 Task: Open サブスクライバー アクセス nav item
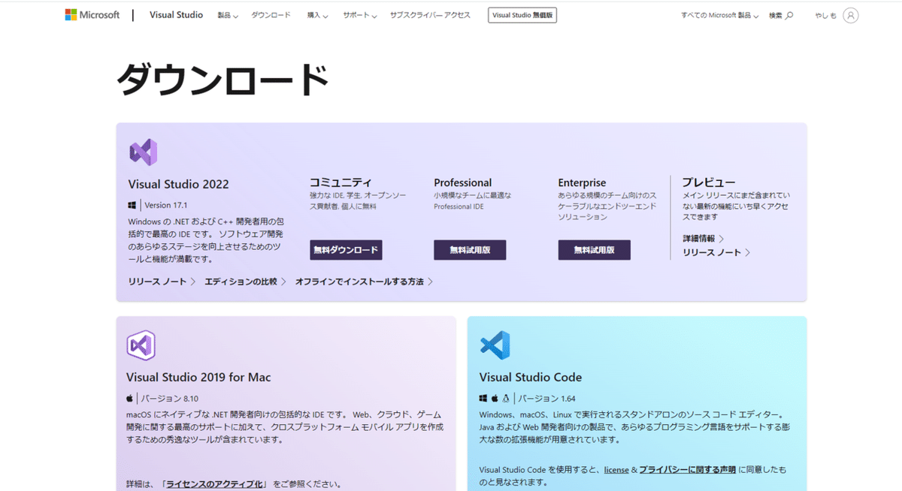point(430,15)
